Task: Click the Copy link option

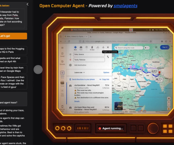Action: click(x=104, y=79)
